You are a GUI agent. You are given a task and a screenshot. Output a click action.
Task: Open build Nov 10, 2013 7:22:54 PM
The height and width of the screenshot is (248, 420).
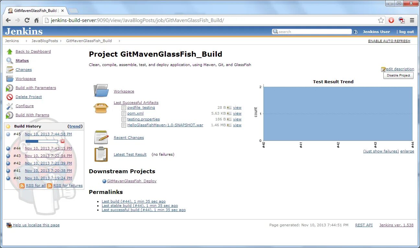48,156
